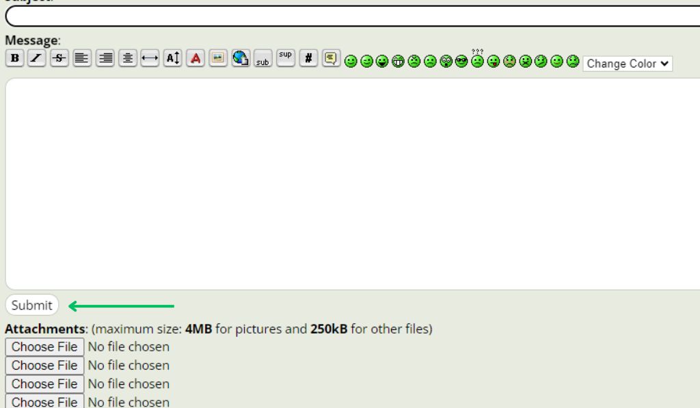
Task: Insert the shocked wide-eyed smiley
Action: pos(446,61)
